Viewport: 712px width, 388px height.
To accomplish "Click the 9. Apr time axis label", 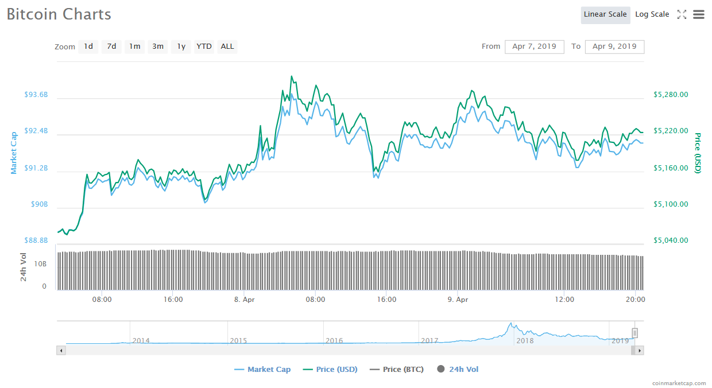I will [458, 299].
